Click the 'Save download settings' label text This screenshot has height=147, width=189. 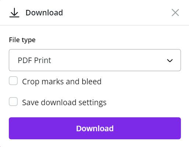coord(64,102)
